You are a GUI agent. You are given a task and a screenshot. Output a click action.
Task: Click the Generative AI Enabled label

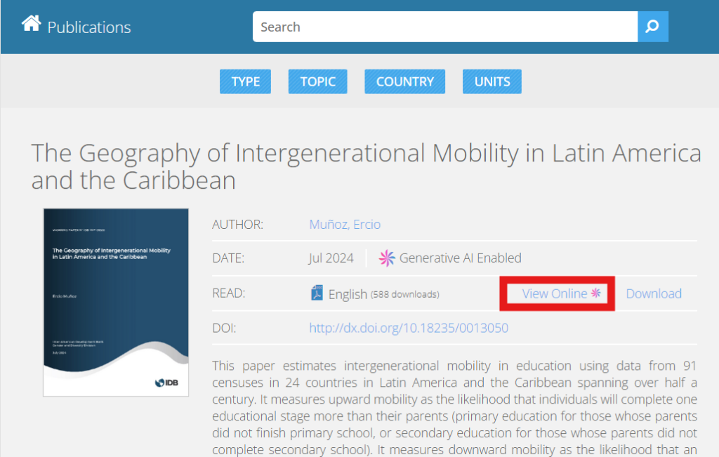click(x=460, y=258)
